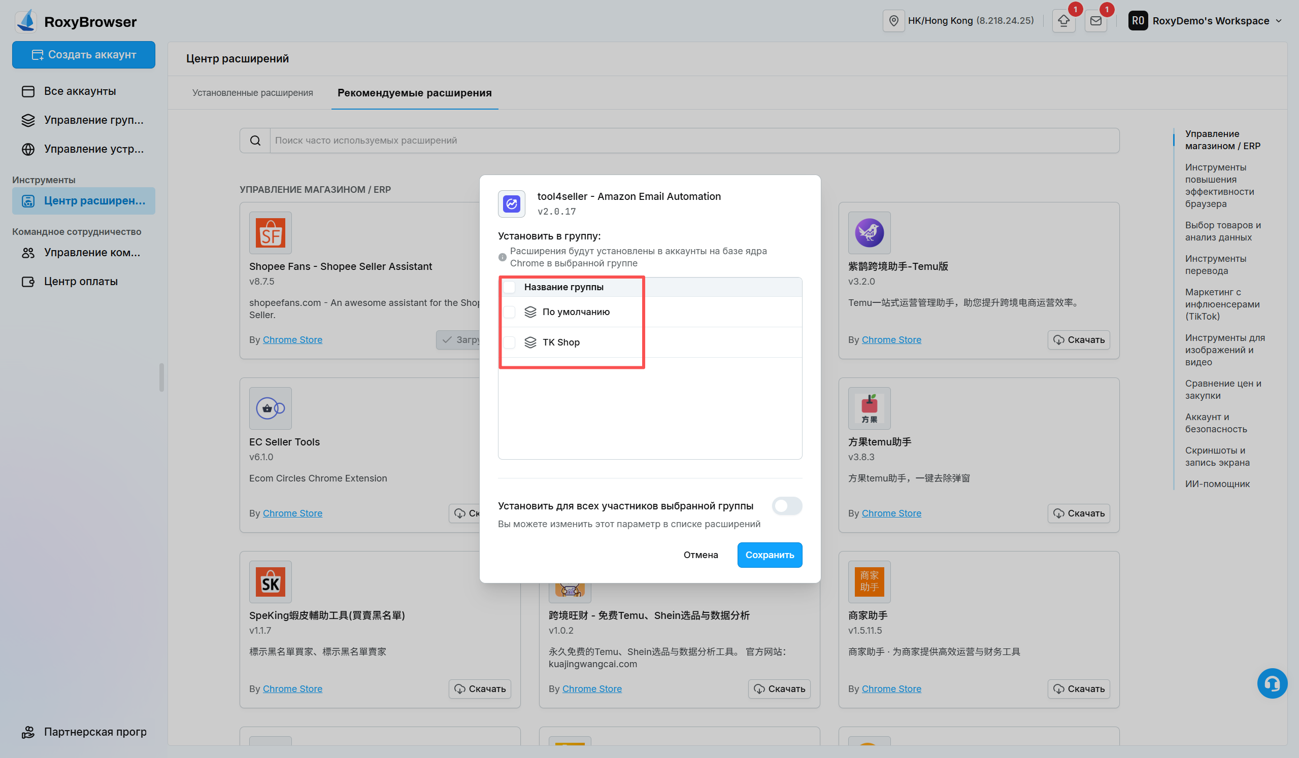Open Все аккаунты in the sidebar
The image size is (1299, 758).
(84, 91)
